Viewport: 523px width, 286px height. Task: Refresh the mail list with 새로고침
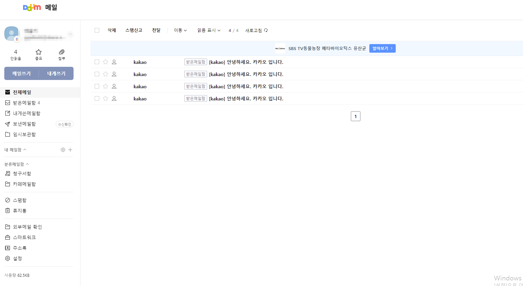(257, 31)
